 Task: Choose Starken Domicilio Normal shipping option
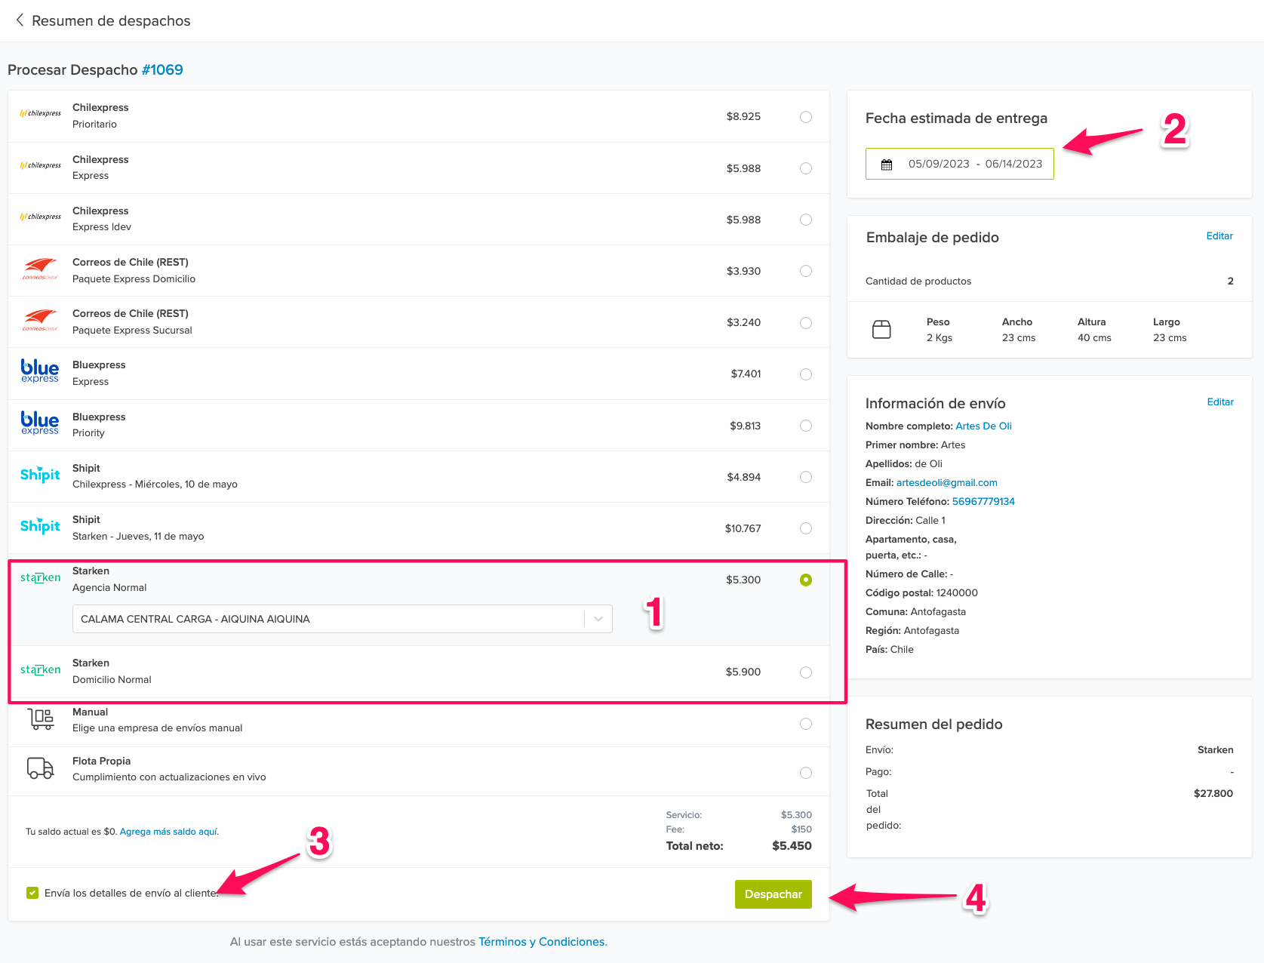[806, 672]
